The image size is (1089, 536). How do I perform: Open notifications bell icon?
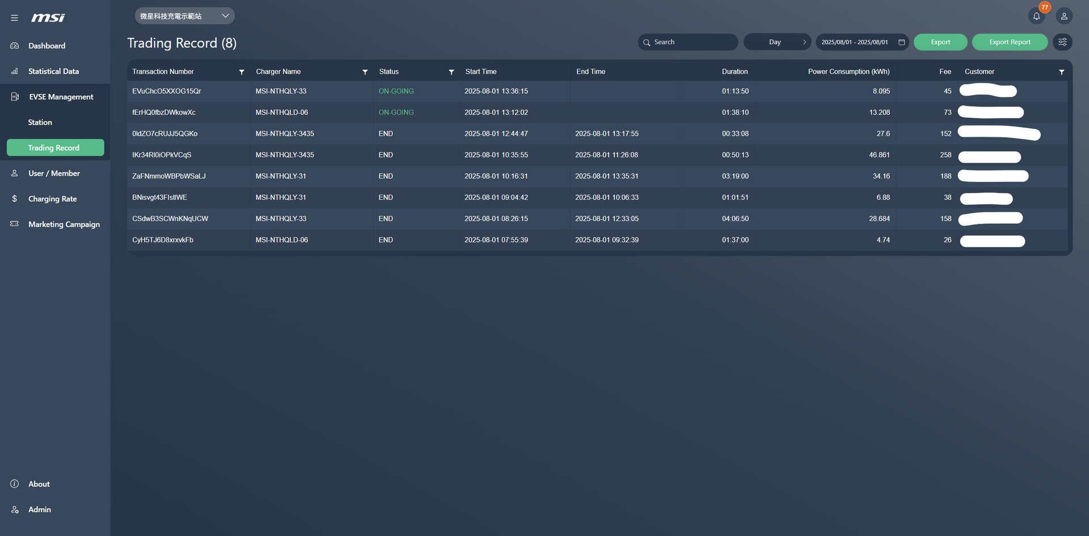[x=1036, y=16]
